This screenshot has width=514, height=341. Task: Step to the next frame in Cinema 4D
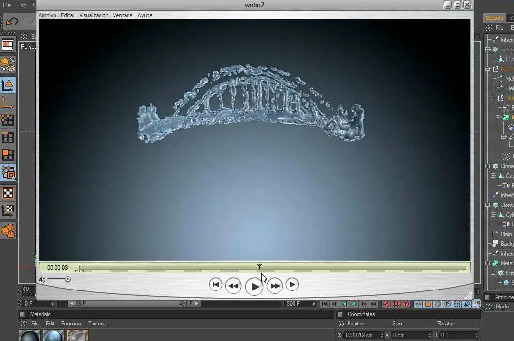tap(364, 304)
